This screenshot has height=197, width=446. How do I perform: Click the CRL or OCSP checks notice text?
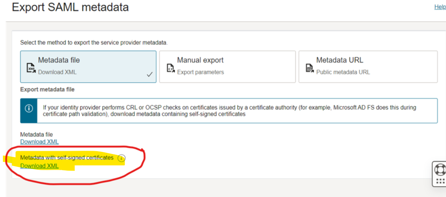coord(229,111)
